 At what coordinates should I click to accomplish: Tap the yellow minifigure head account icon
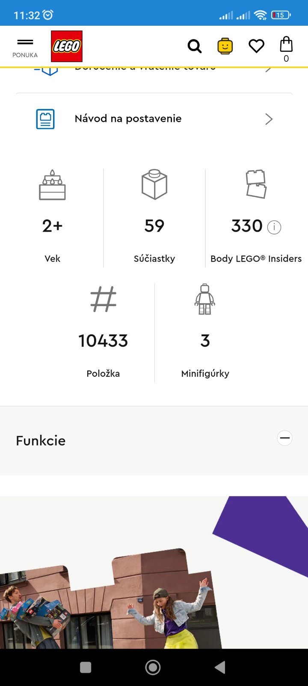click(225, 46)
